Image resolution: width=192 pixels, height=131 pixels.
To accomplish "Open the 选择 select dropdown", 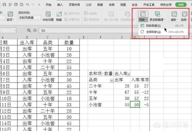I will tap(184, 16).
